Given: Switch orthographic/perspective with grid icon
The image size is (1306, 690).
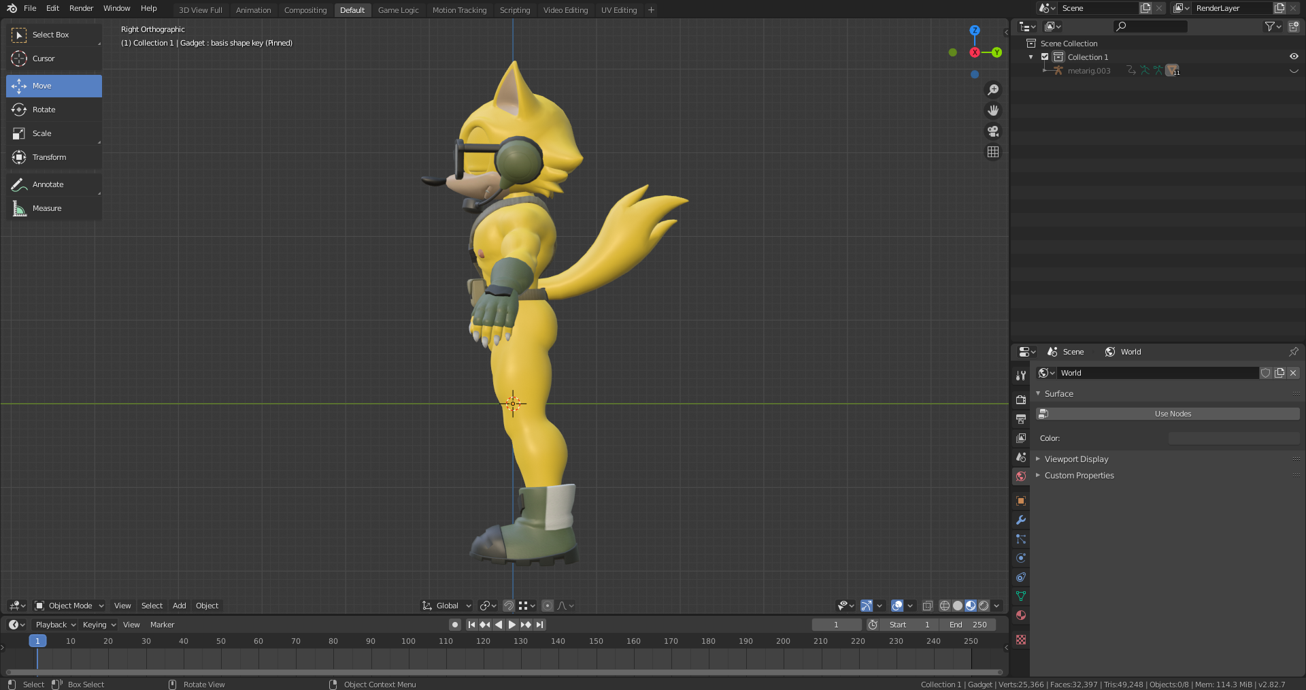Looking at the screenshot, I should click(x=993, y=152).
